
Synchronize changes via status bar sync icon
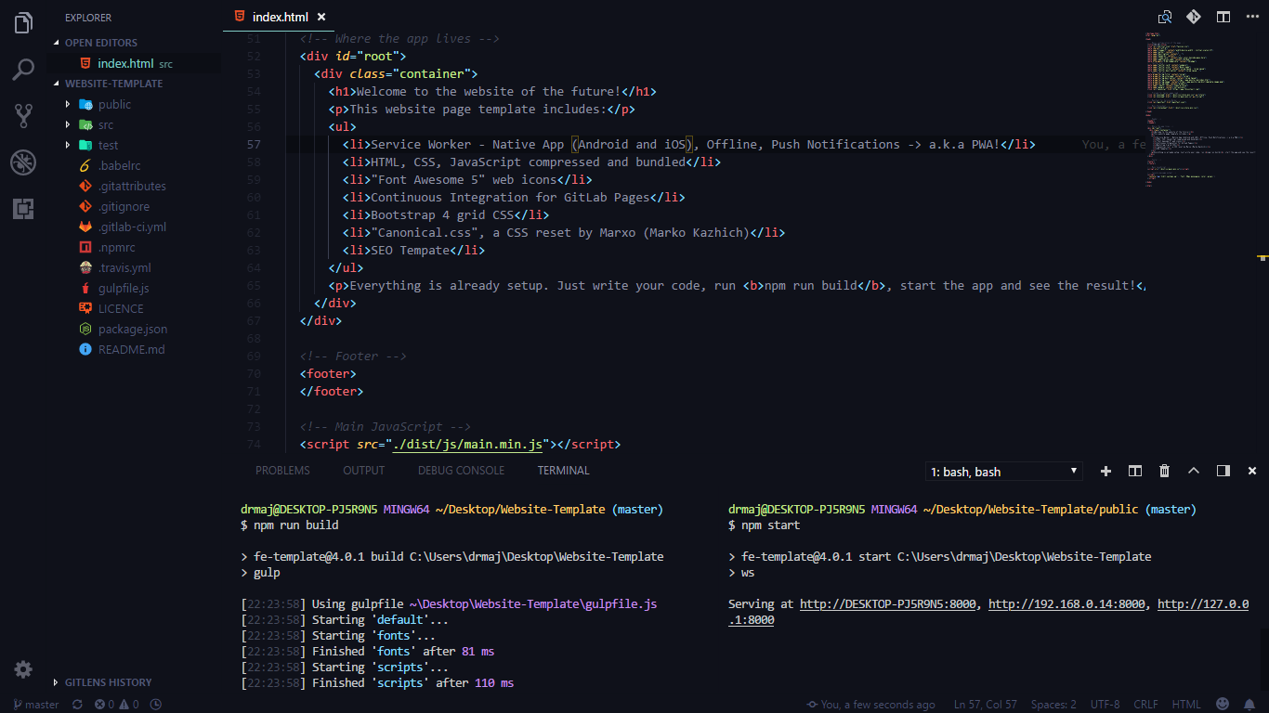[76, 705]
